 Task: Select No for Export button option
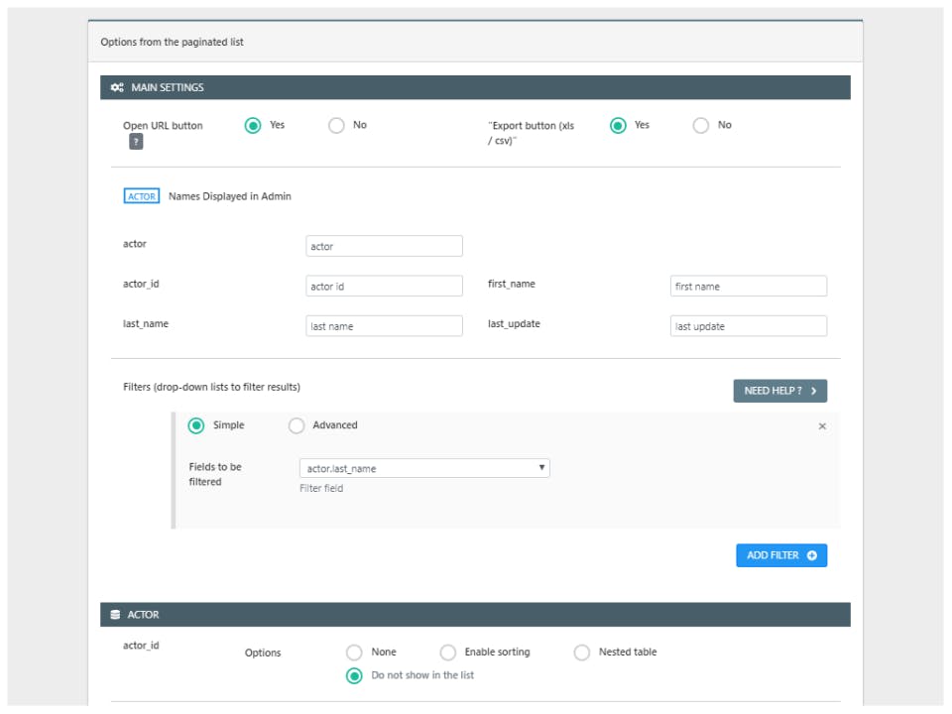[701, 126]
